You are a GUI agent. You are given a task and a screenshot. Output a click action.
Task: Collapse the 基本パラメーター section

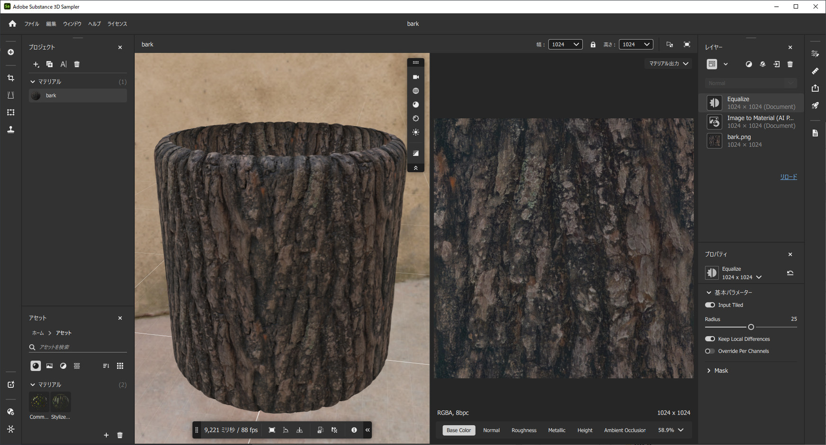[709, 293]
